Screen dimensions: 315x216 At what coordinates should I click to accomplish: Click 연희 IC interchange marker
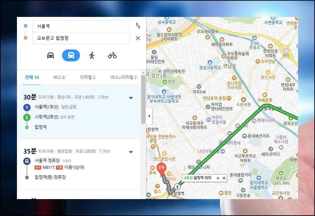click(x=285, y=51)
